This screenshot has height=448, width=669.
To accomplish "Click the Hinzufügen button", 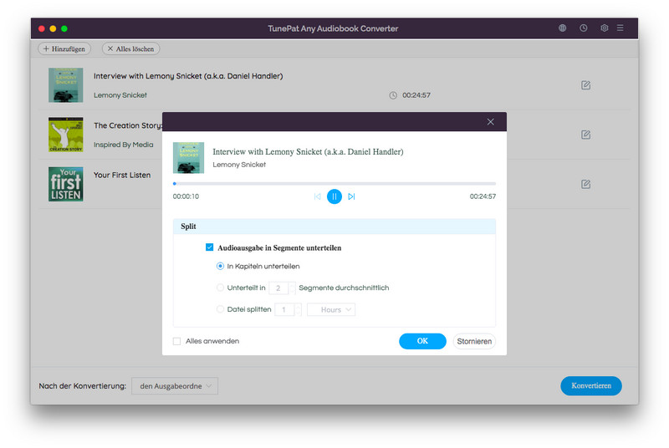I will [64, 48].
